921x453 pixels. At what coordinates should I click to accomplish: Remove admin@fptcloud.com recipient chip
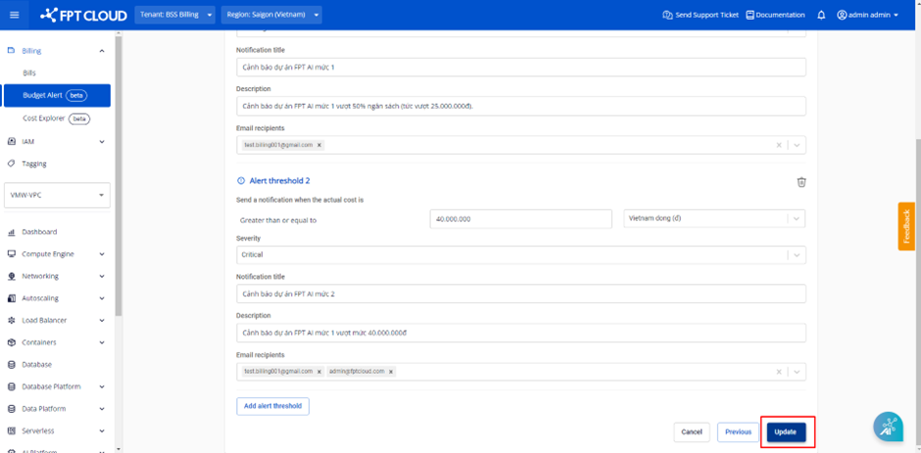tap(391, 372)
